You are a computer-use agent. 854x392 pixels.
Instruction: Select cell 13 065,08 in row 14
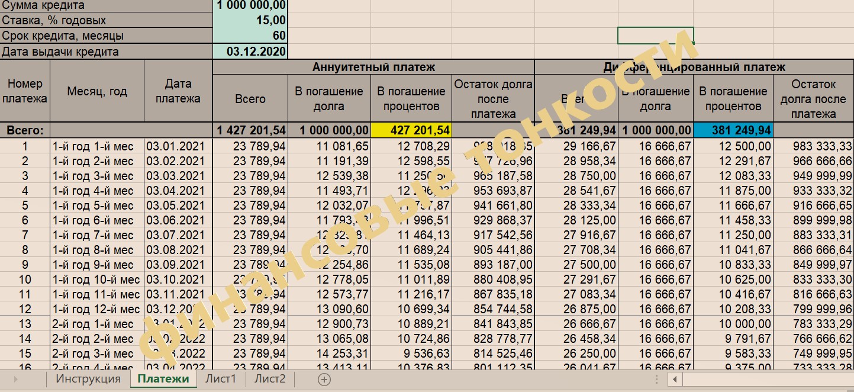(329, 339)
